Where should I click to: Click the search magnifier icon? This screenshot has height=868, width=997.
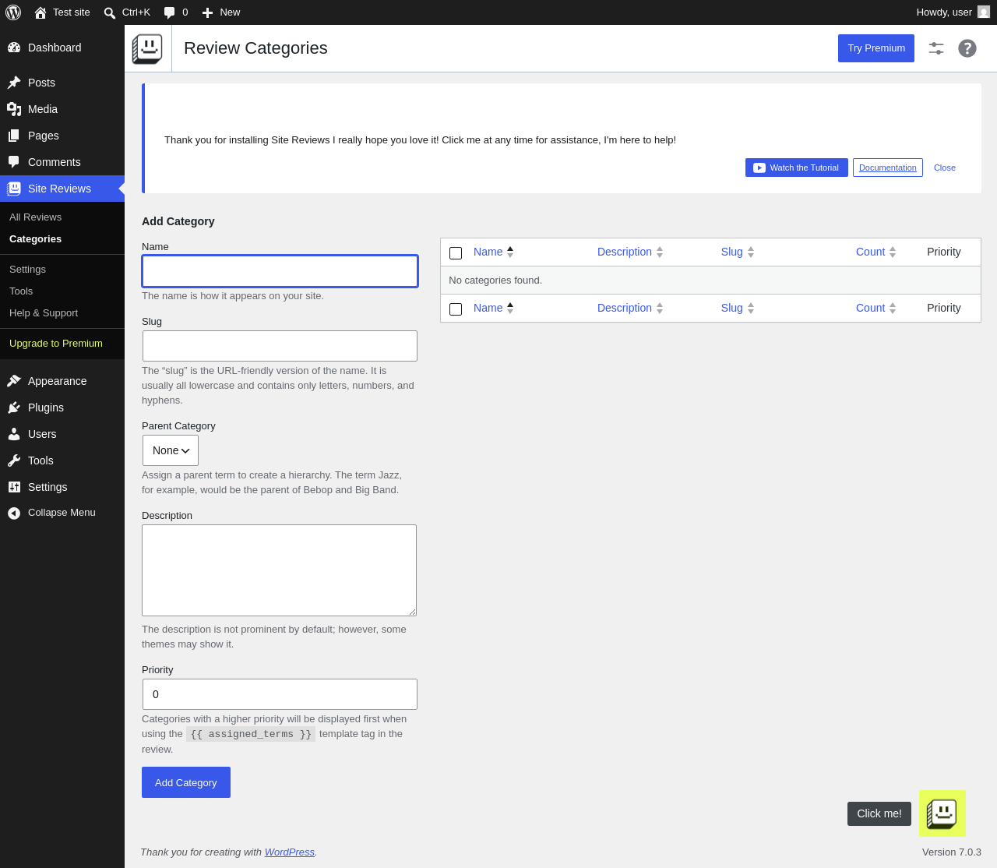pos(110,12)
